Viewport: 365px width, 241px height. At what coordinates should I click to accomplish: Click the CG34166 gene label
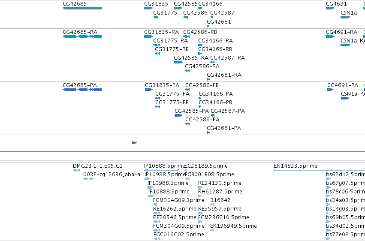[210, 4]
